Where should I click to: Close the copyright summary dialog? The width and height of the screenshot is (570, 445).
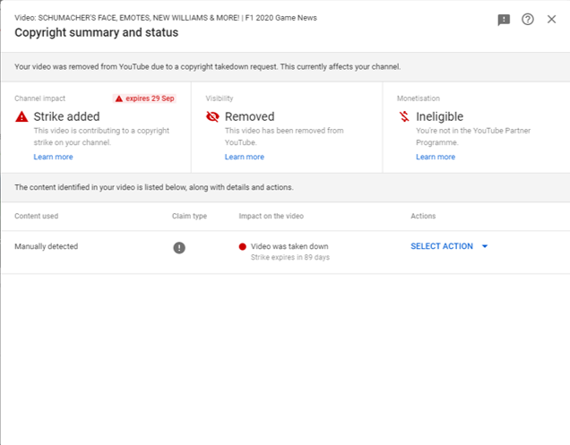[551, 20]
